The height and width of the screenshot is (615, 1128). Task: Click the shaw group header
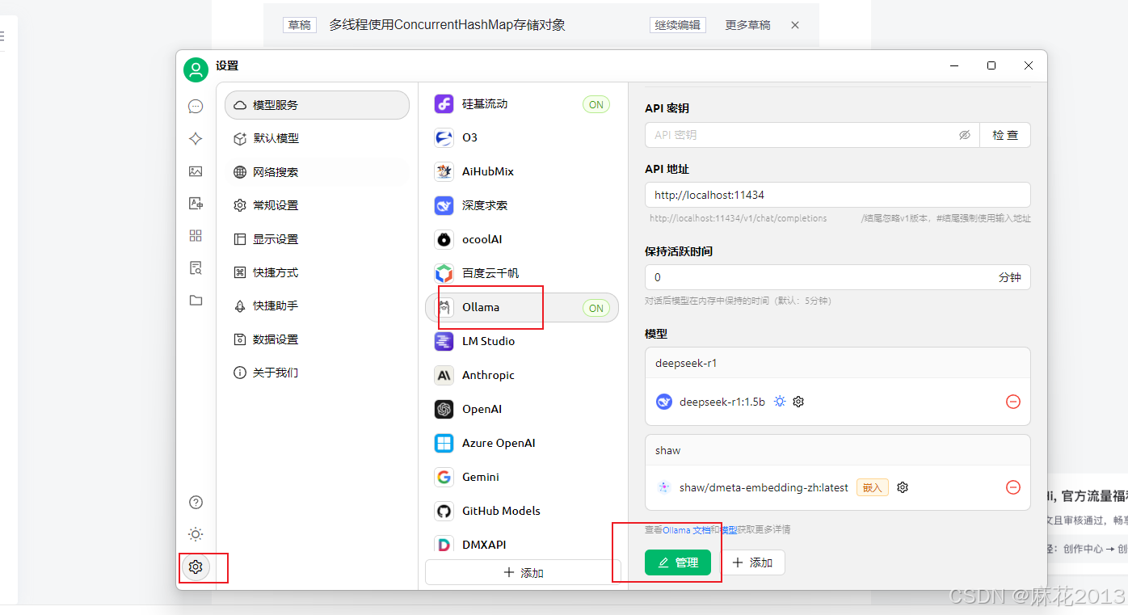pyautogui.click(x=838, y=450)
